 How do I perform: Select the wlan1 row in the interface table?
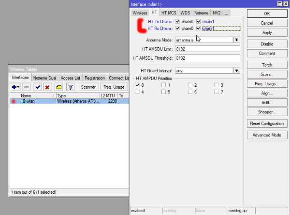click(x=69, y=101)
